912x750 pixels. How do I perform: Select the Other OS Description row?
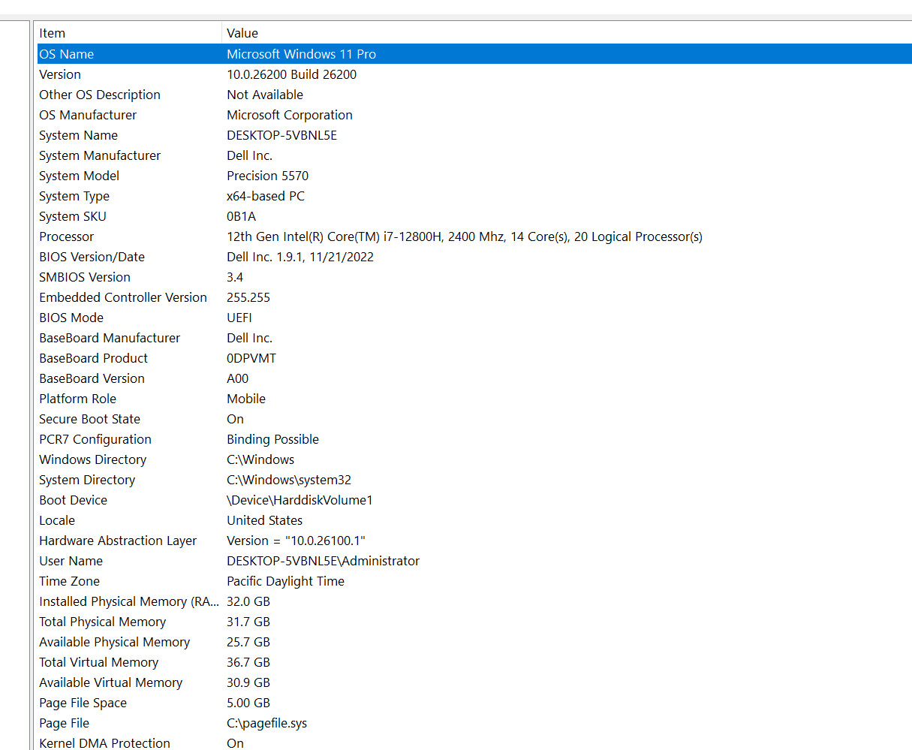point(474,95)
